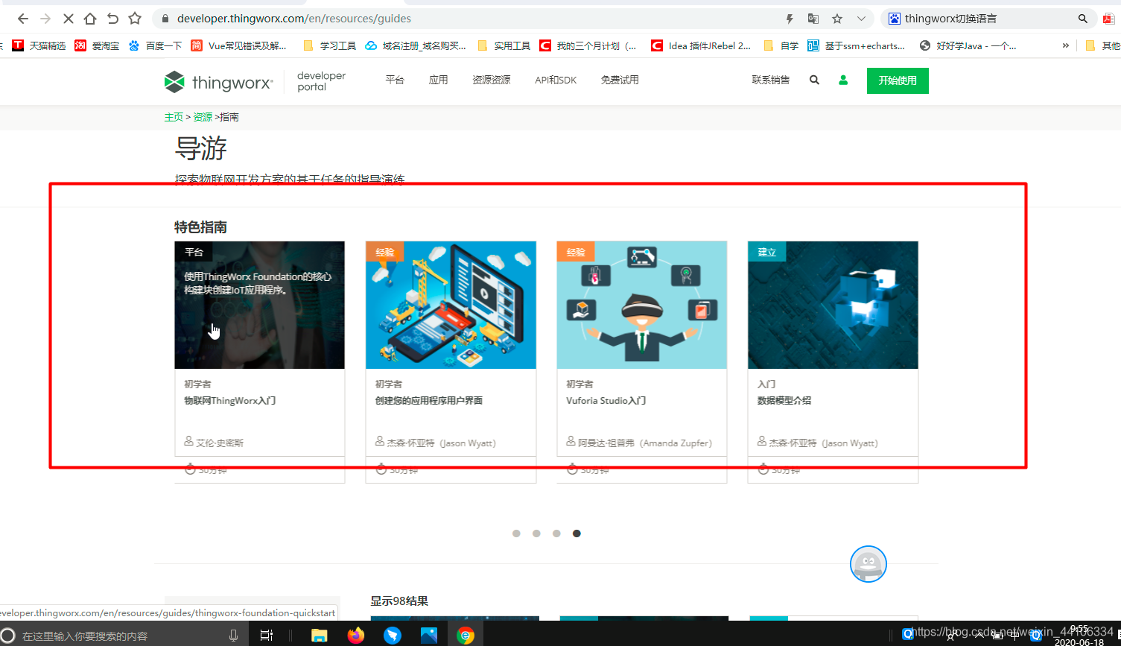
Task: Open the 应用 navigation menu
Action: pos(438,80)
